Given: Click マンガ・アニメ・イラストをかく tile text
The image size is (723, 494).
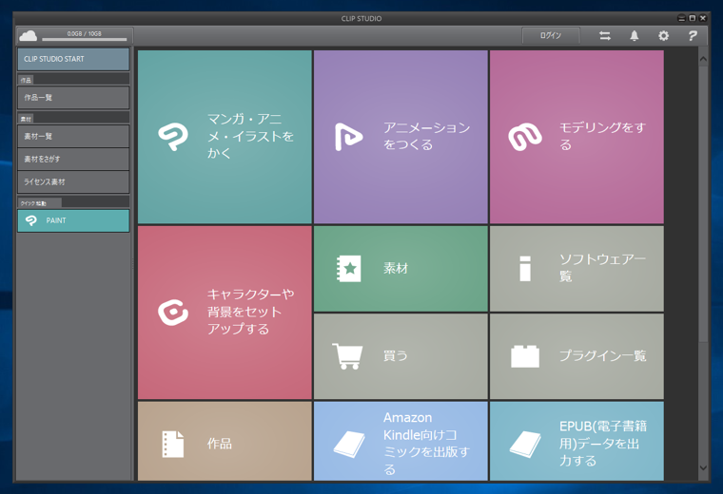Looking at the screenshot, I should [250, 136].
